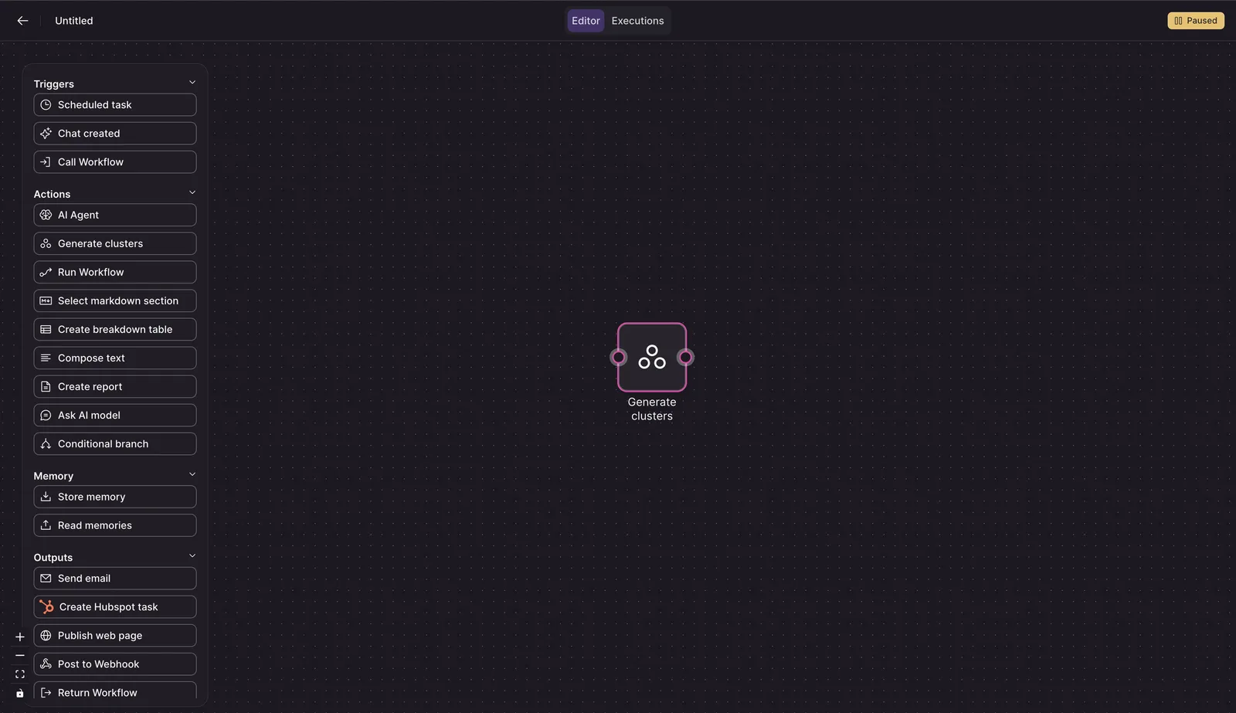
Task: Click the Ask AI model icon
Action: (x=46, y=415)
